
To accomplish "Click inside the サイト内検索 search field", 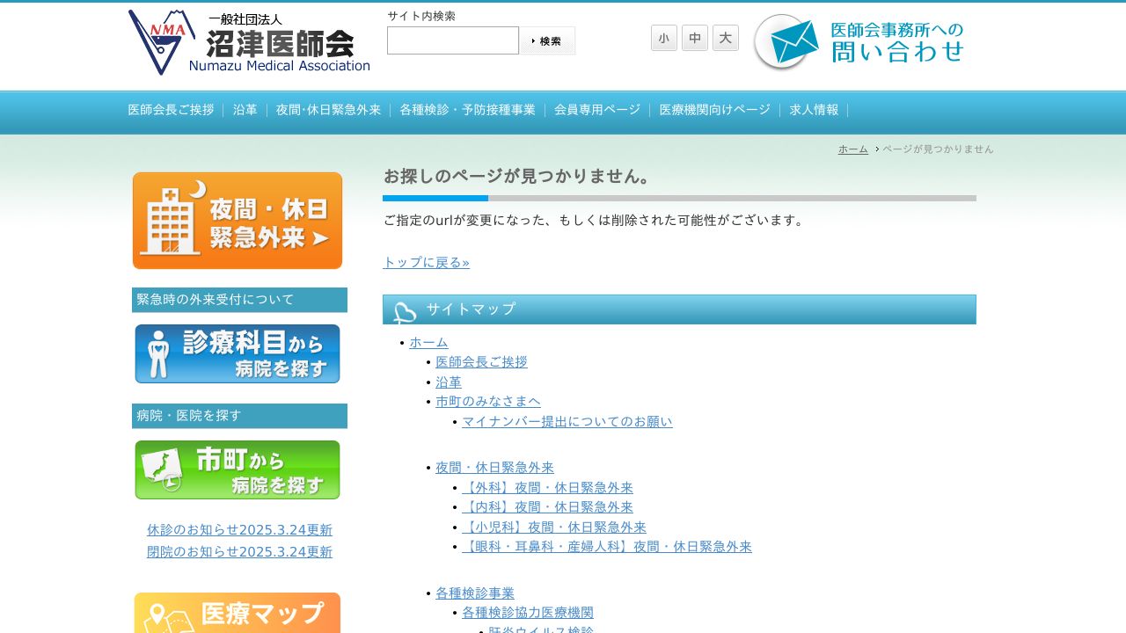I will click(x=453, y=40).
